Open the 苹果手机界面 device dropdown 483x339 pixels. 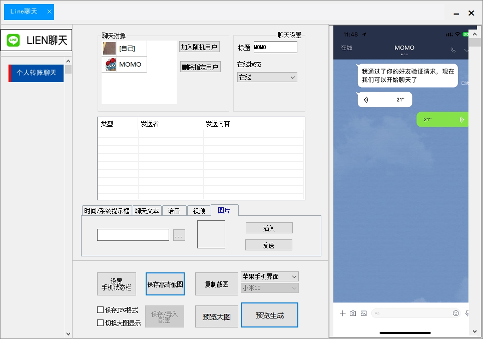tap(269, 276)
